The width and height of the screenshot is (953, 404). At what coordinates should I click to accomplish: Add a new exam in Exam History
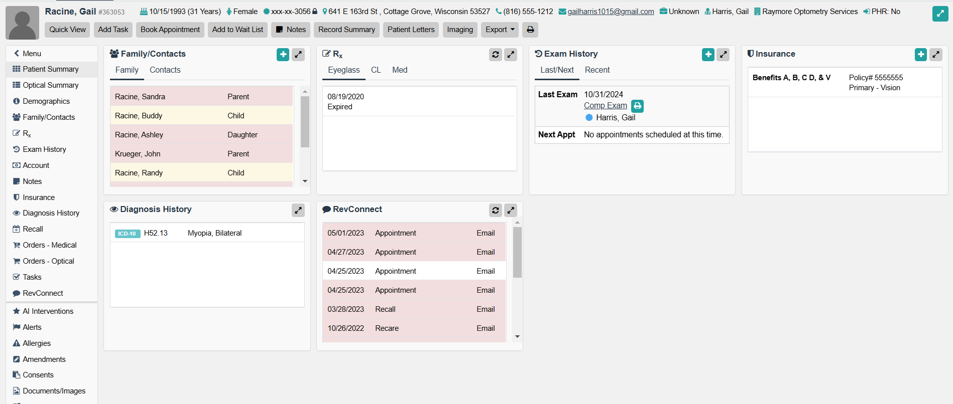coord(708,55)
